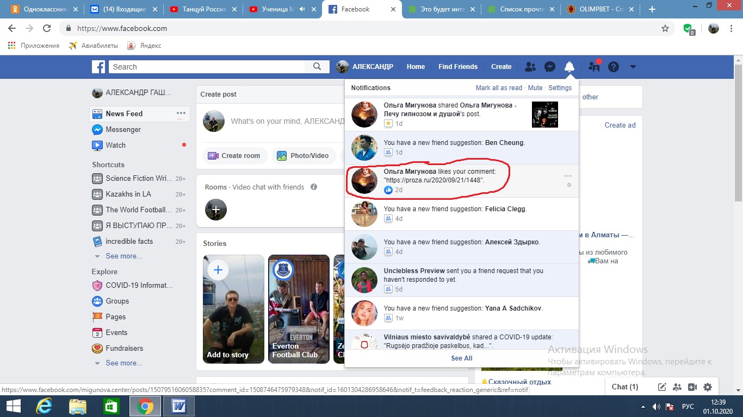Open the Add to story card
Viewport: 743px width, 417px height.
pyautogui.click(x=233, y=309)
